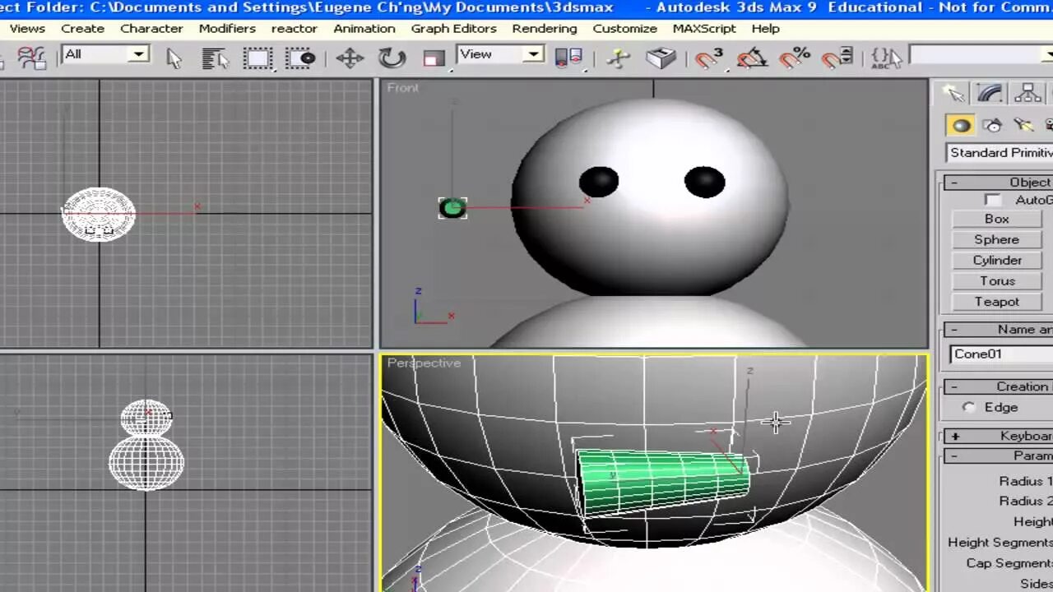Open the Modifiers menu
This screenshot has height=592, width=1053.
(227, 28)
